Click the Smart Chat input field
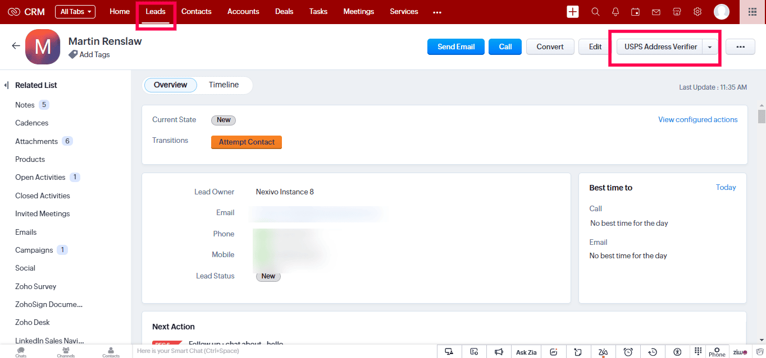This screenshot has height=358, width=766. (284, 351)
